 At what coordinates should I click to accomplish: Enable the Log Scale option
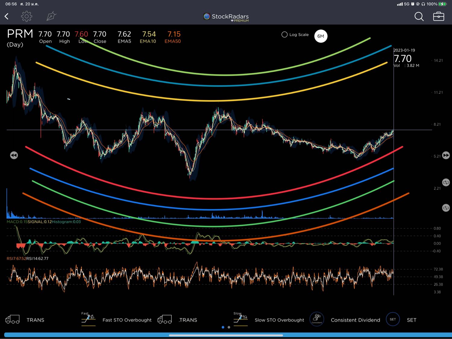(284, 35)
